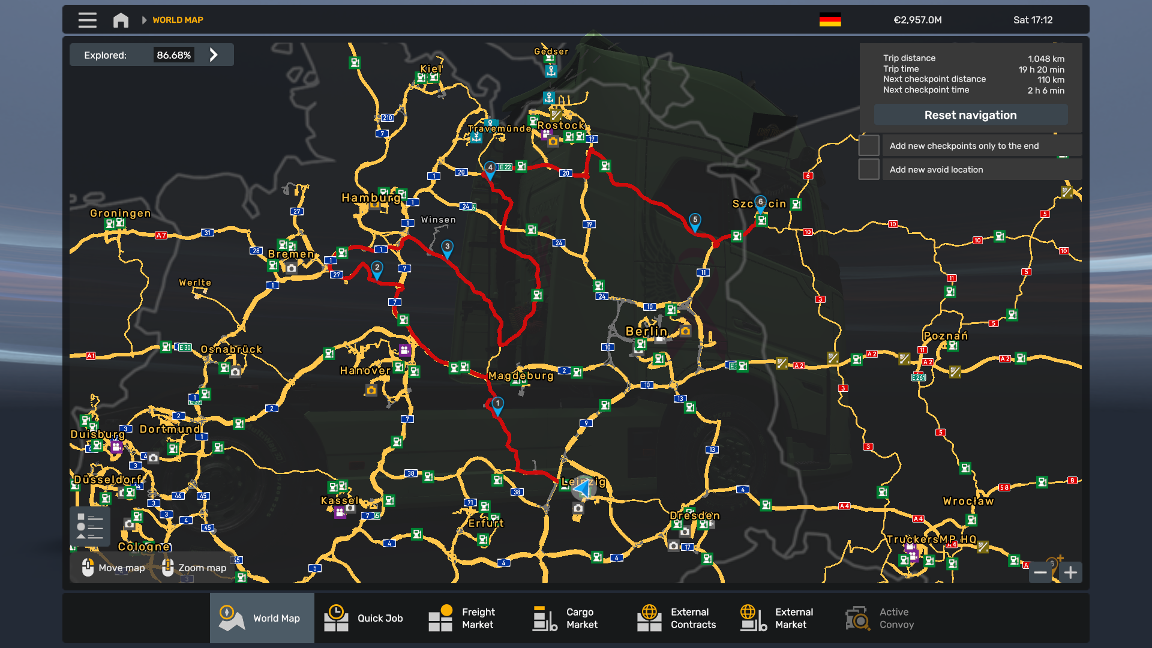1152x648 pixels.
Task: Click the Hamburg city label
Action: coord(371,197)
